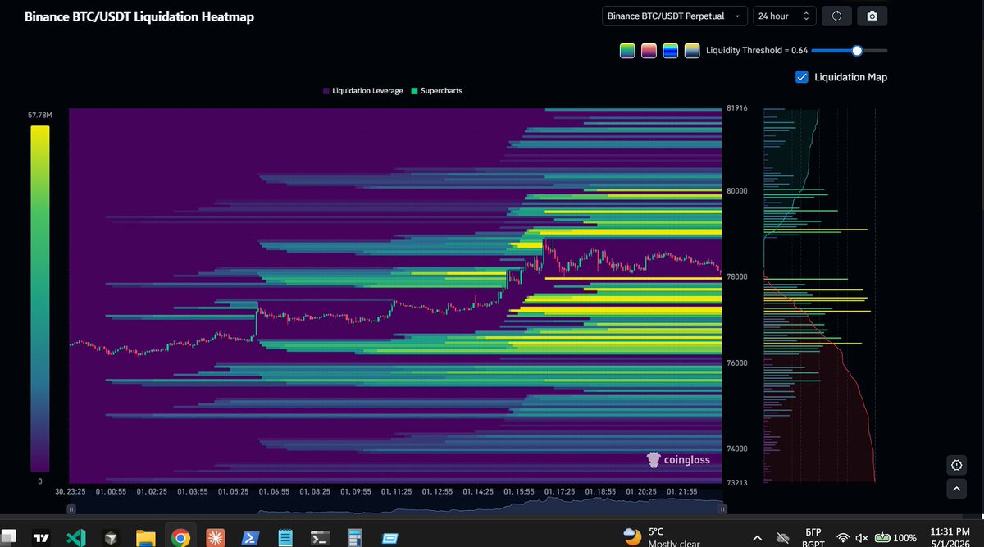The height and width of the screenshot is (547, 984).
Task: Adjust the Liquidity Threshold slider handle
Action: coord(857,51)
